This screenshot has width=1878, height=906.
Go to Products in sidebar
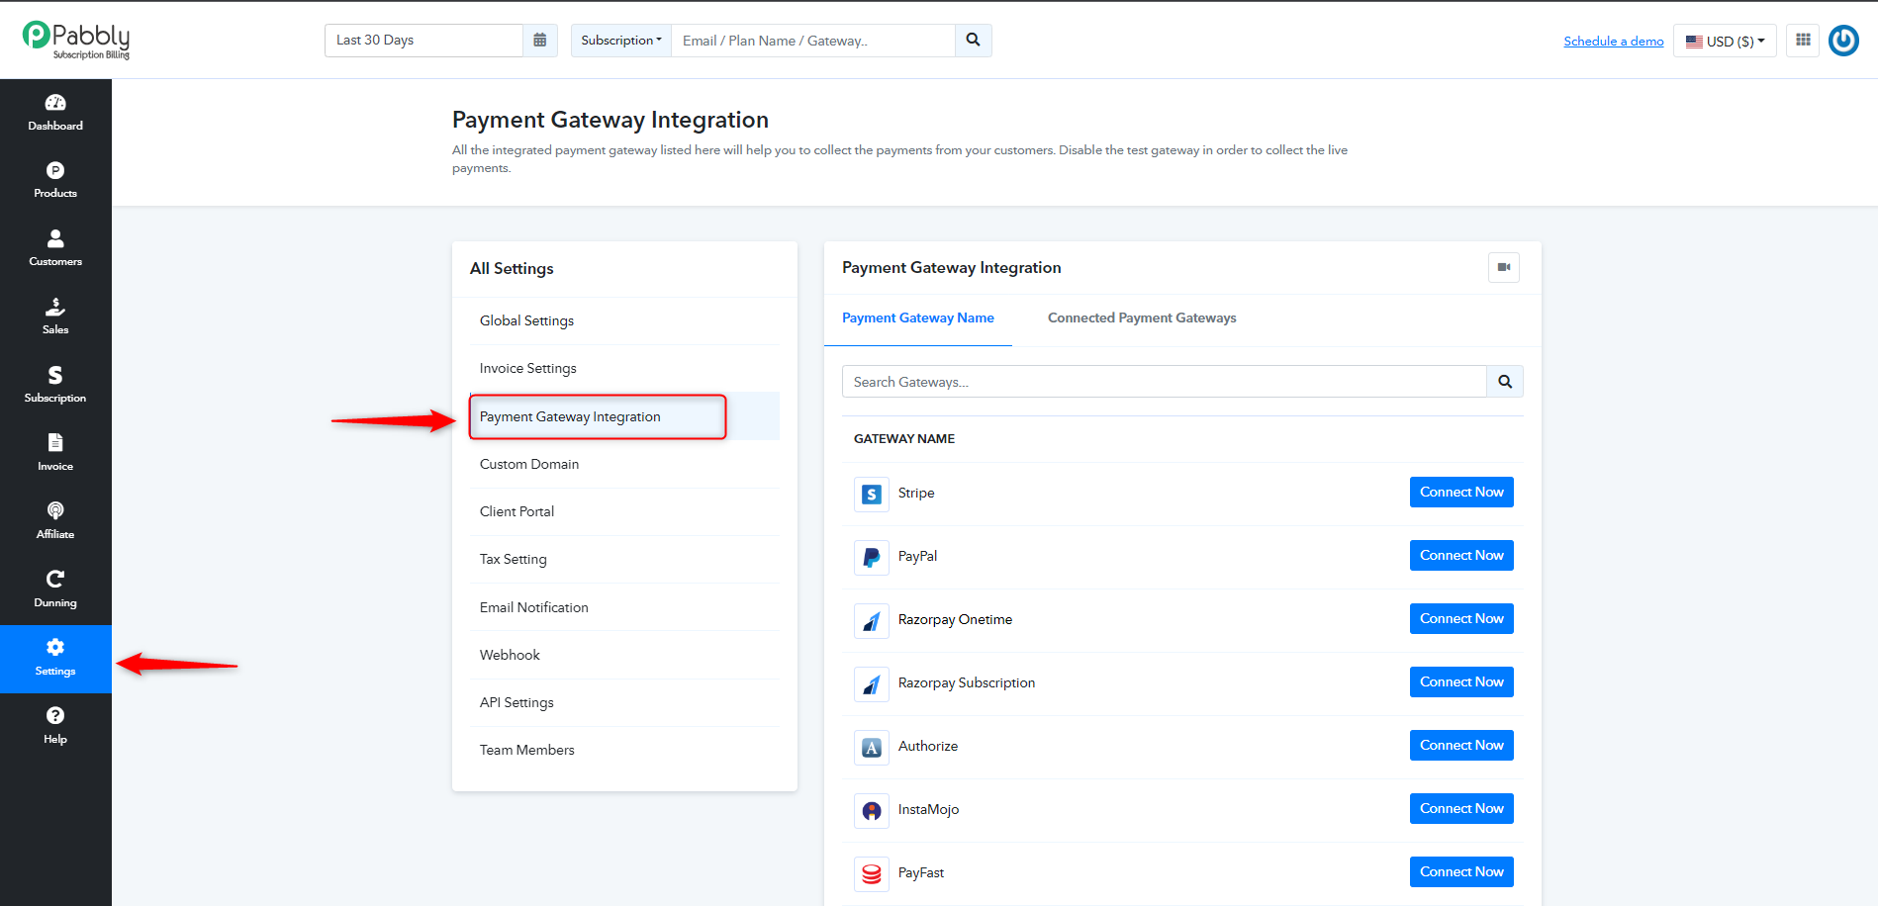[x=55, y=180]
